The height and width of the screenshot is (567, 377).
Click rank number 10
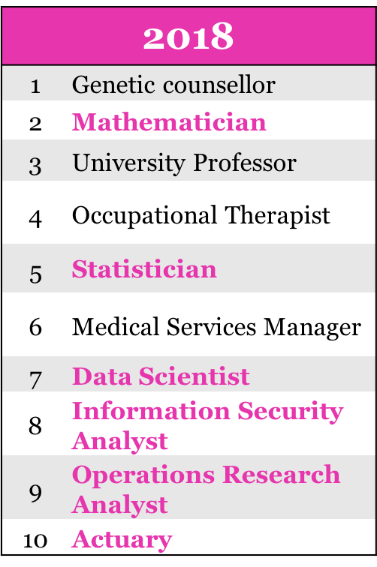pyautogui.click(x=35, y=541)
